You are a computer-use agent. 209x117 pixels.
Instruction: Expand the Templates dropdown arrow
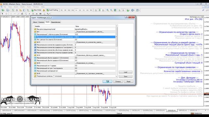tap(139, 10)
